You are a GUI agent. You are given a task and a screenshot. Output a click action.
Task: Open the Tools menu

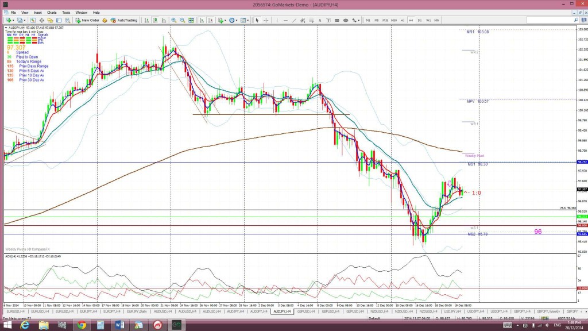(66, 13)
